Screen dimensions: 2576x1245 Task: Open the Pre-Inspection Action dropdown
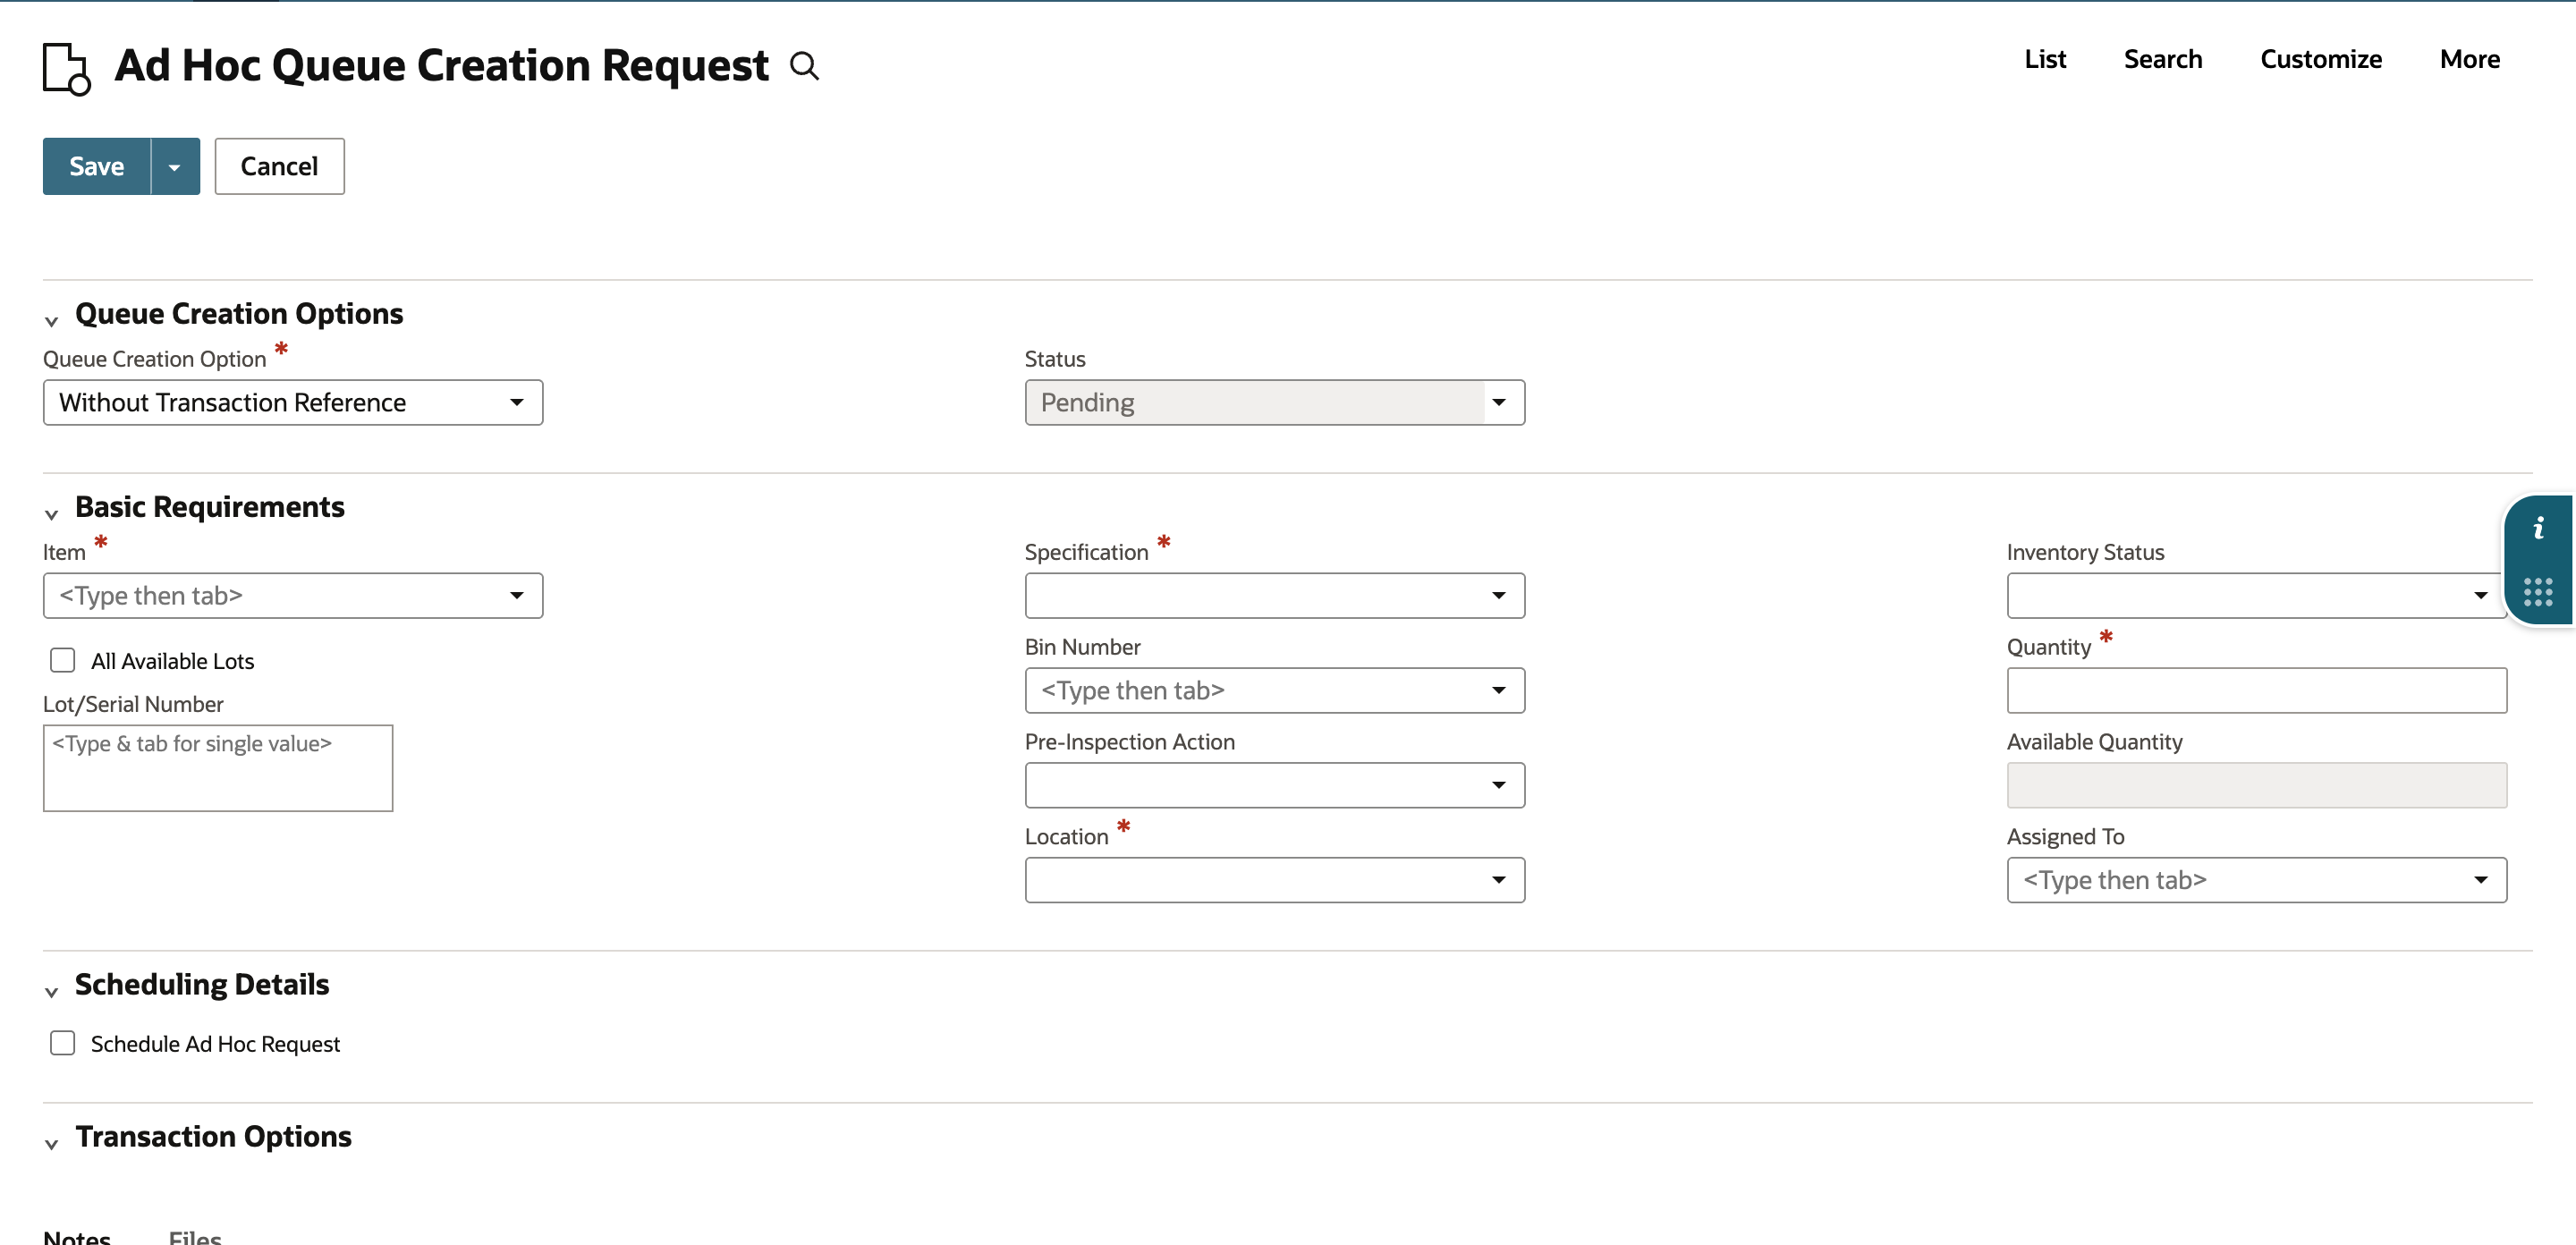pyautogui.click(x=1274, y=786)
